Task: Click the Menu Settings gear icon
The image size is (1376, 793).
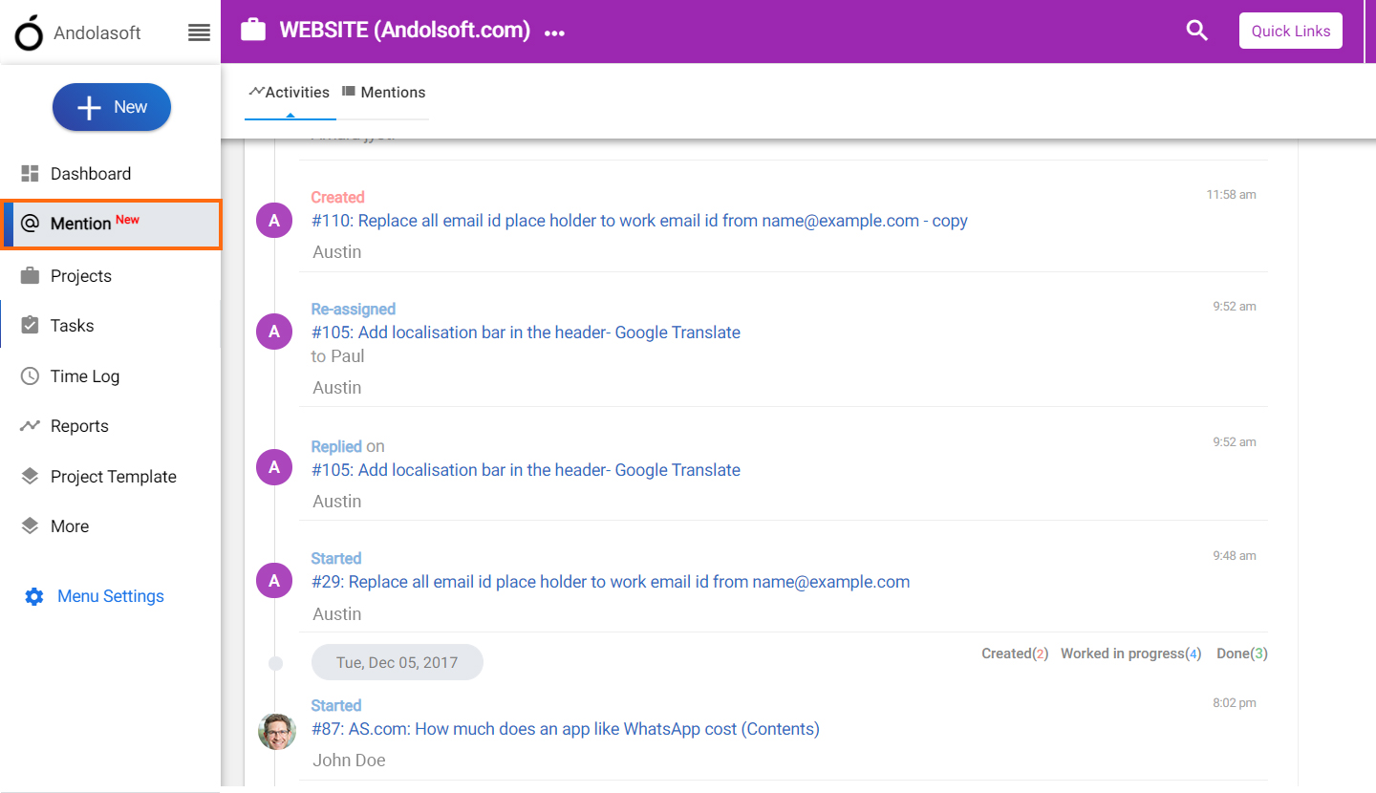Action: pos(34,597)
